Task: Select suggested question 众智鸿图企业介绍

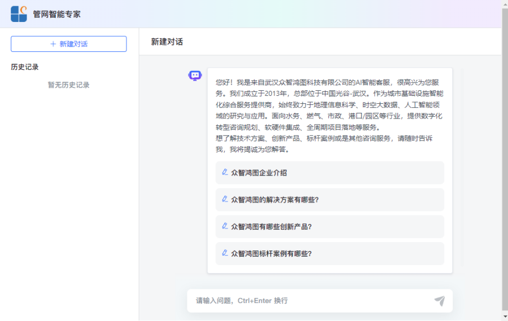Action: (x=330, y=173)
